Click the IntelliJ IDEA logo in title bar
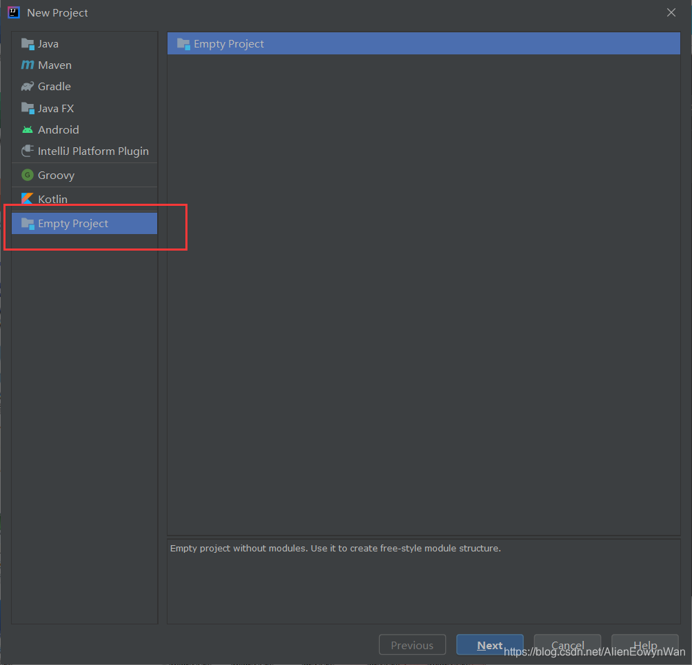 click(14, 12)
